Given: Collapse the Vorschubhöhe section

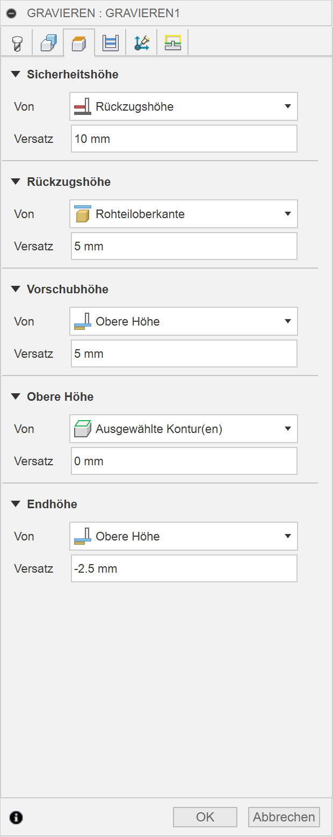Looking at the screenshot, I should pos(15,290).
